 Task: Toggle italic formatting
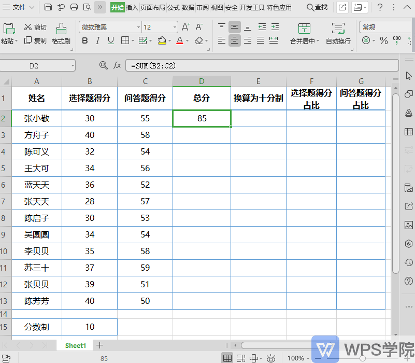[97, 40]
